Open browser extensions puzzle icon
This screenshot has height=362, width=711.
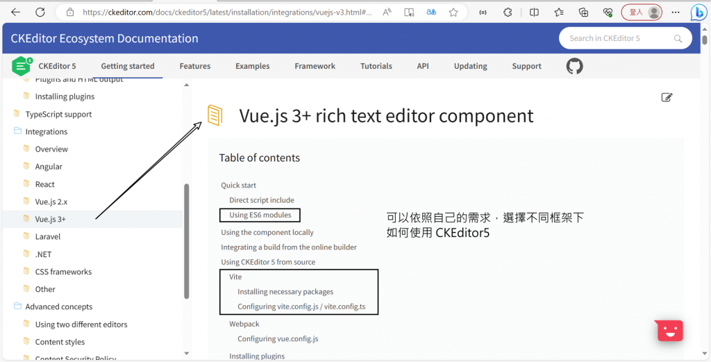click(x=508, y=13)
